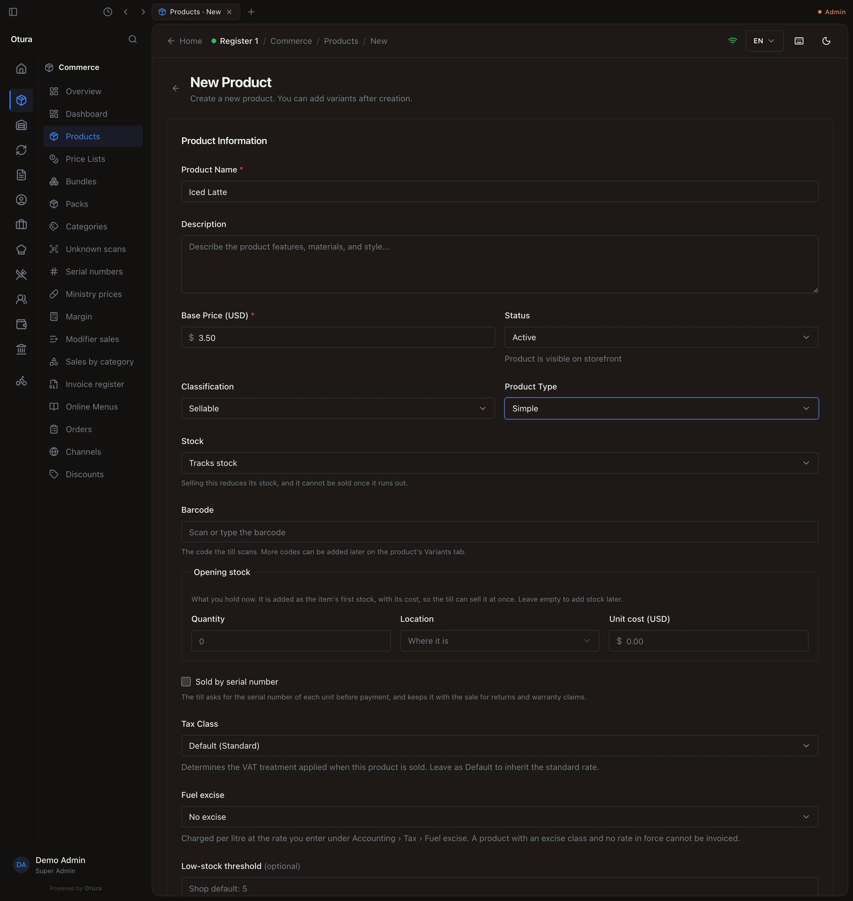Follow the Commerce breadcrumb link
This screenshot has width=853, height=901.
click(x=291, y=41)
